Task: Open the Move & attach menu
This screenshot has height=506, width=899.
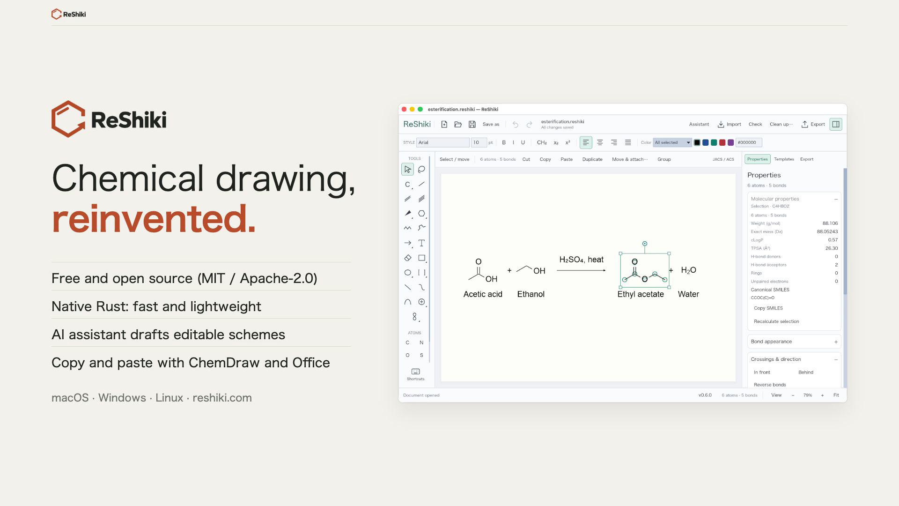Action: click(x=630, y=159)
